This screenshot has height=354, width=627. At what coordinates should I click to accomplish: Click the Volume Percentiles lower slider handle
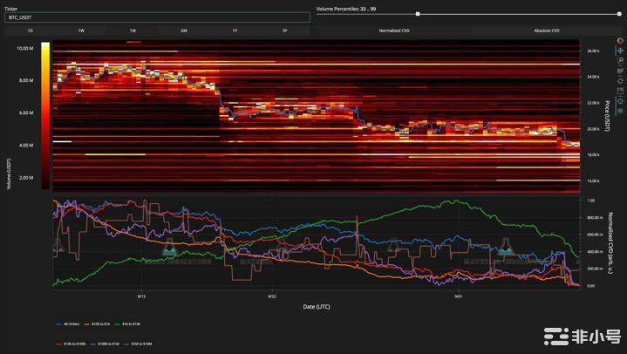(x=419, y=14)
